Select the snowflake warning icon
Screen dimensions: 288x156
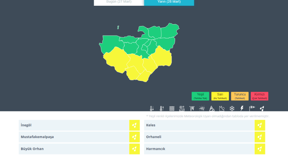[232, 108]
